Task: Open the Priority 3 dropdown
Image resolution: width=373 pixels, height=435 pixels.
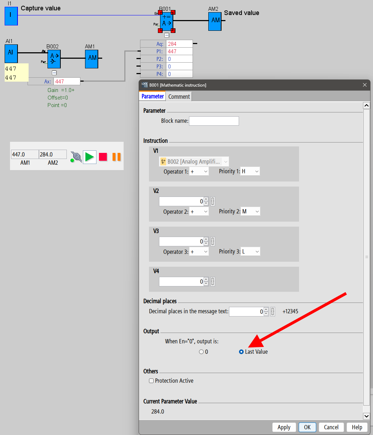Action: [x=250, y=252]
